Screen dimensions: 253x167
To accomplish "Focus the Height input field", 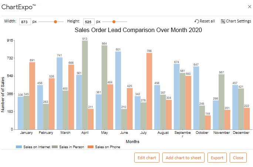I will [89, 22].
